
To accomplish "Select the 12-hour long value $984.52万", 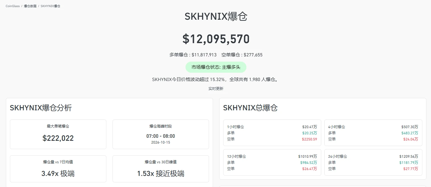I will 309,163.
